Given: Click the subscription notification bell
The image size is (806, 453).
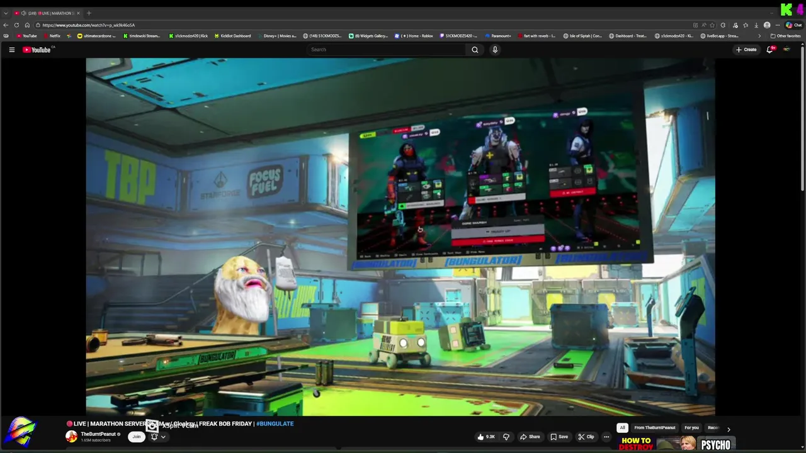Looking at the screenshot, I should tap(154, 437).
